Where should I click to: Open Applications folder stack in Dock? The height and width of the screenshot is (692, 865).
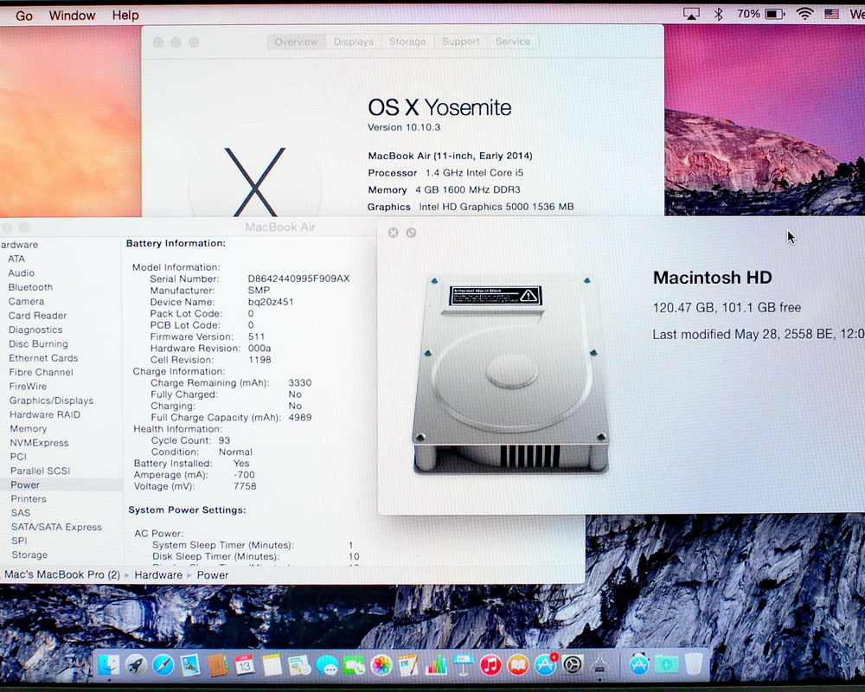[639, 664]
